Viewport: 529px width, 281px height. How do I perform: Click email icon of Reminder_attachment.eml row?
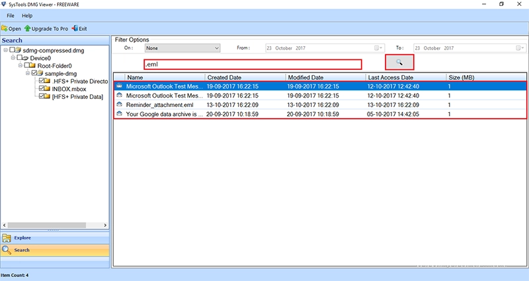coord(119,105)
